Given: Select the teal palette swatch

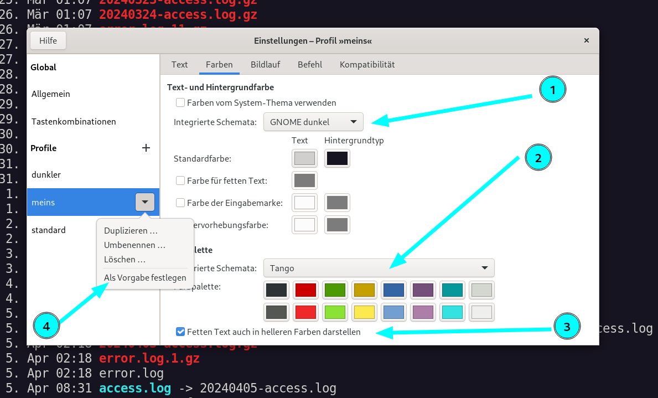Looking at the screenshot, I should pyautogui.click(x=452, y=290).
